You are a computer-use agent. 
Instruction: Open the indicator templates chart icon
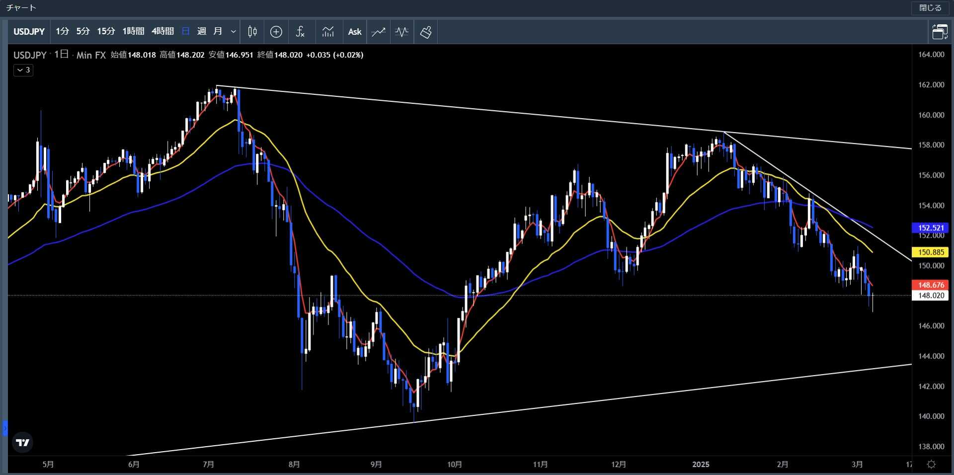[328, 32]
